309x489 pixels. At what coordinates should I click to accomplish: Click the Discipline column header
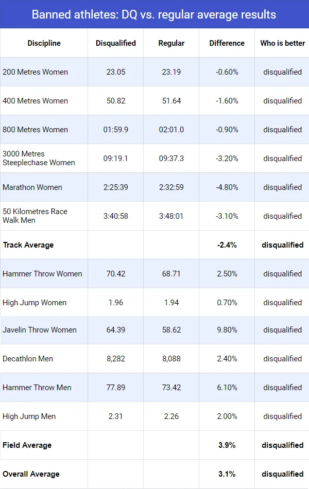(44, 43)
